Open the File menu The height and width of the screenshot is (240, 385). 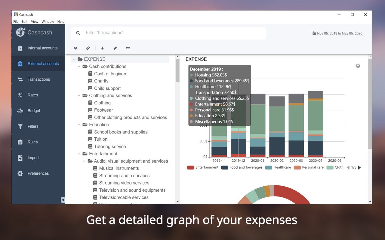click(16, 22)
